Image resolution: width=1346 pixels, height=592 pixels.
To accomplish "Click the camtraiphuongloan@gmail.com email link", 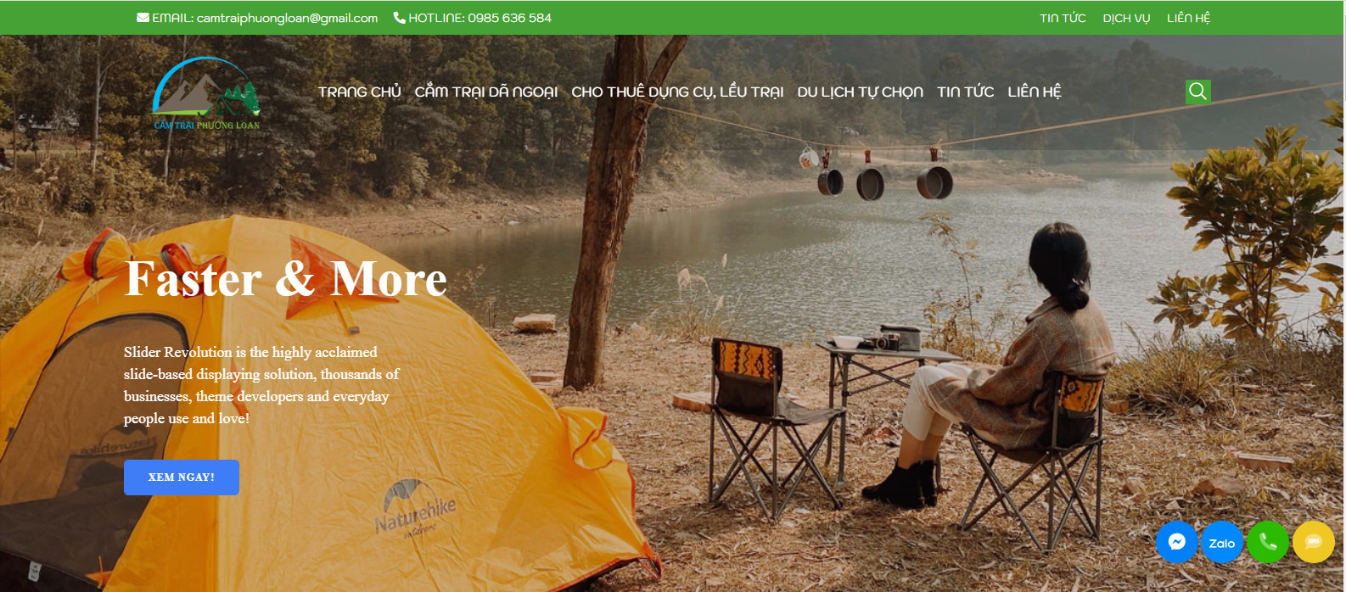I will 287,18.
